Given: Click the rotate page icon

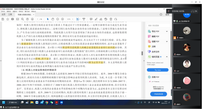Looking at the screenshot, I should 116,19.
